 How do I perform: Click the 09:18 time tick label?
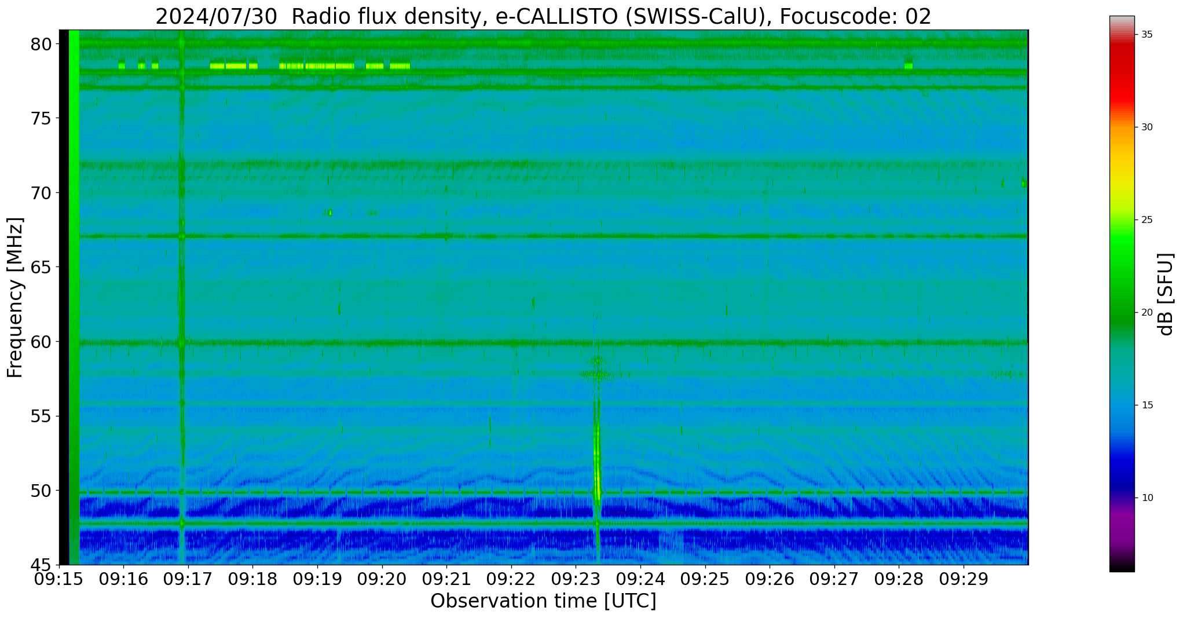click(253, 579)
